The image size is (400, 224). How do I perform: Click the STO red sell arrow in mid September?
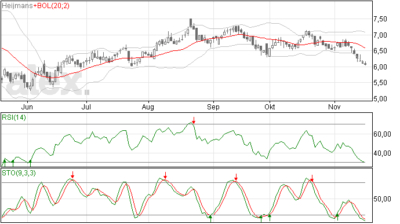(236, 177)
